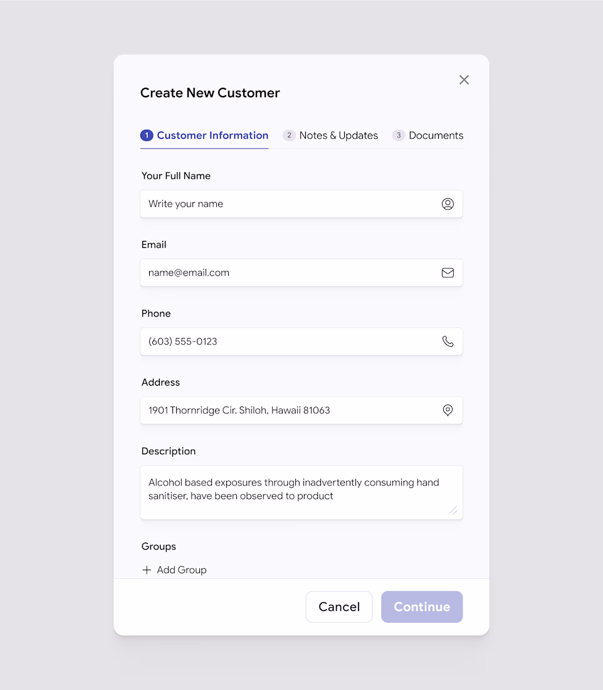The image size is (603, 690).
Task: Close the Create New Customer dialog
Action: [x=464, y=80]
